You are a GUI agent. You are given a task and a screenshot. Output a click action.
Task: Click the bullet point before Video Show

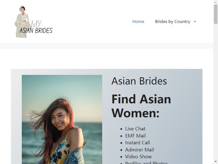(x=121, y=157)
